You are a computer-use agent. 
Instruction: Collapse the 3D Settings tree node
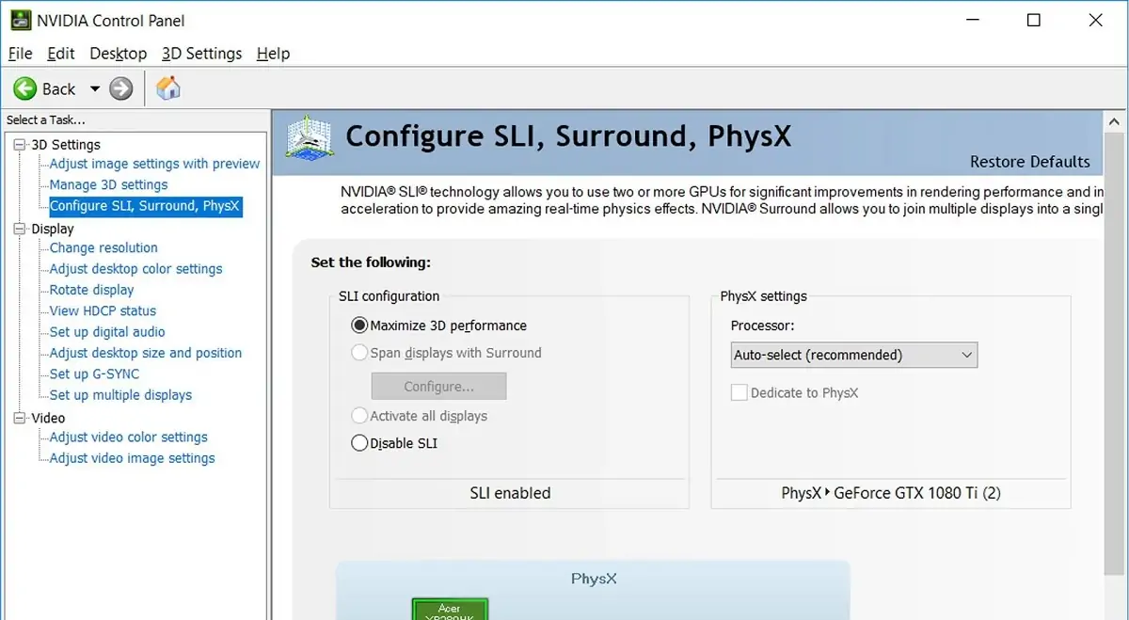tap(21, 145)
